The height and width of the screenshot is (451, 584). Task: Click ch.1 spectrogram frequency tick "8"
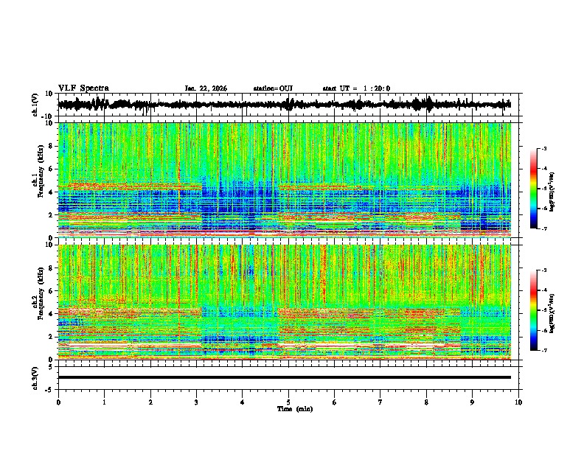coord(51,146)
